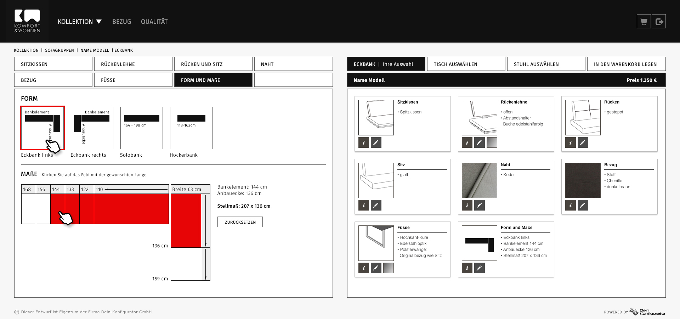The image size is (680, 319).
Task: Show info for Naht card
Action: [467, 205]
